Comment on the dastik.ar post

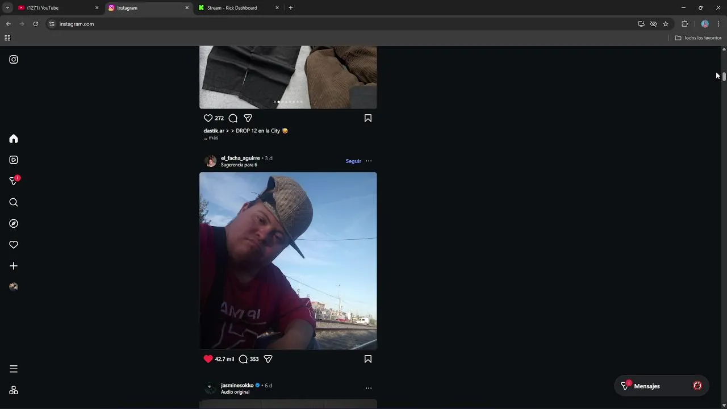[x=233, y=118]
